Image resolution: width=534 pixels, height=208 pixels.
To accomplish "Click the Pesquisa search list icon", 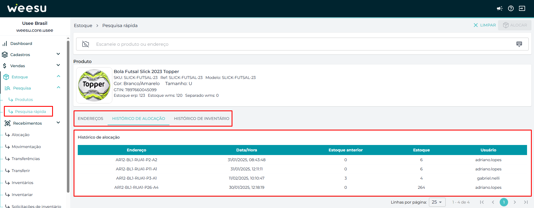I will [7, 88].
